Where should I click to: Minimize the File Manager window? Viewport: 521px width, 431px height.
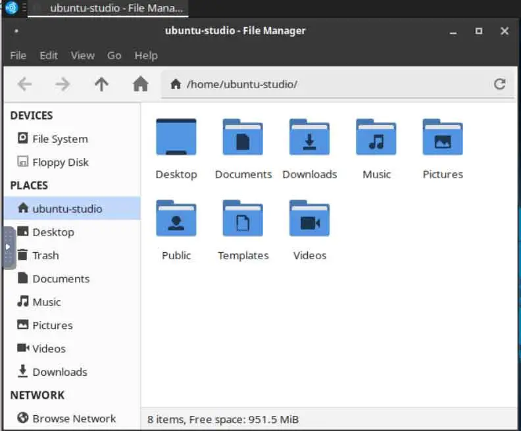click(x=453, y=31)
